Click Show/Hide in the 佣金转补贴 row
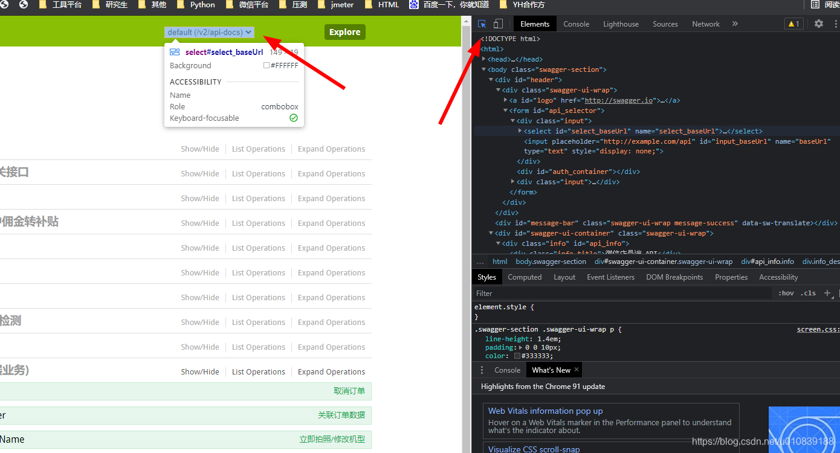The image size is (840, 453). click(x=200, y=223)
